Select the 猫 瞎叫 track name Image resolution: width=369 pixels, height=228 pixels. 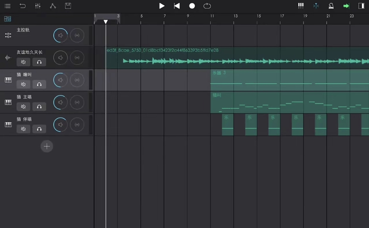point(24,74)
